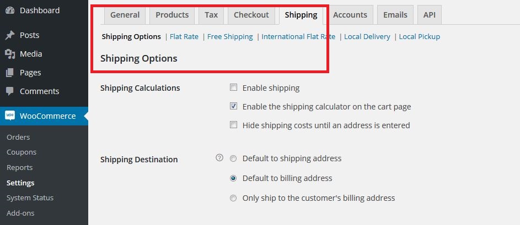This screenshot has width=520, height=225.
Task: Click the Shipping Destination help icon
Action: pos(219,158)
